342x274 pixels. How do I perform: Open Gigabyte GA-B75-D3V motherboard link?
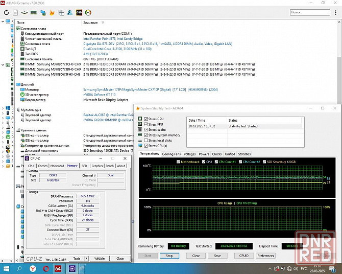tap(158, 43)
